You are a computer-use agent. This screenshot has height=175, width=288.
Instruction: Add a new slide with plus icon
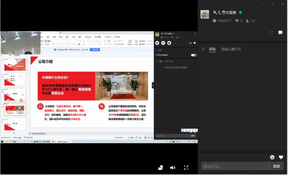coord(14,133)
